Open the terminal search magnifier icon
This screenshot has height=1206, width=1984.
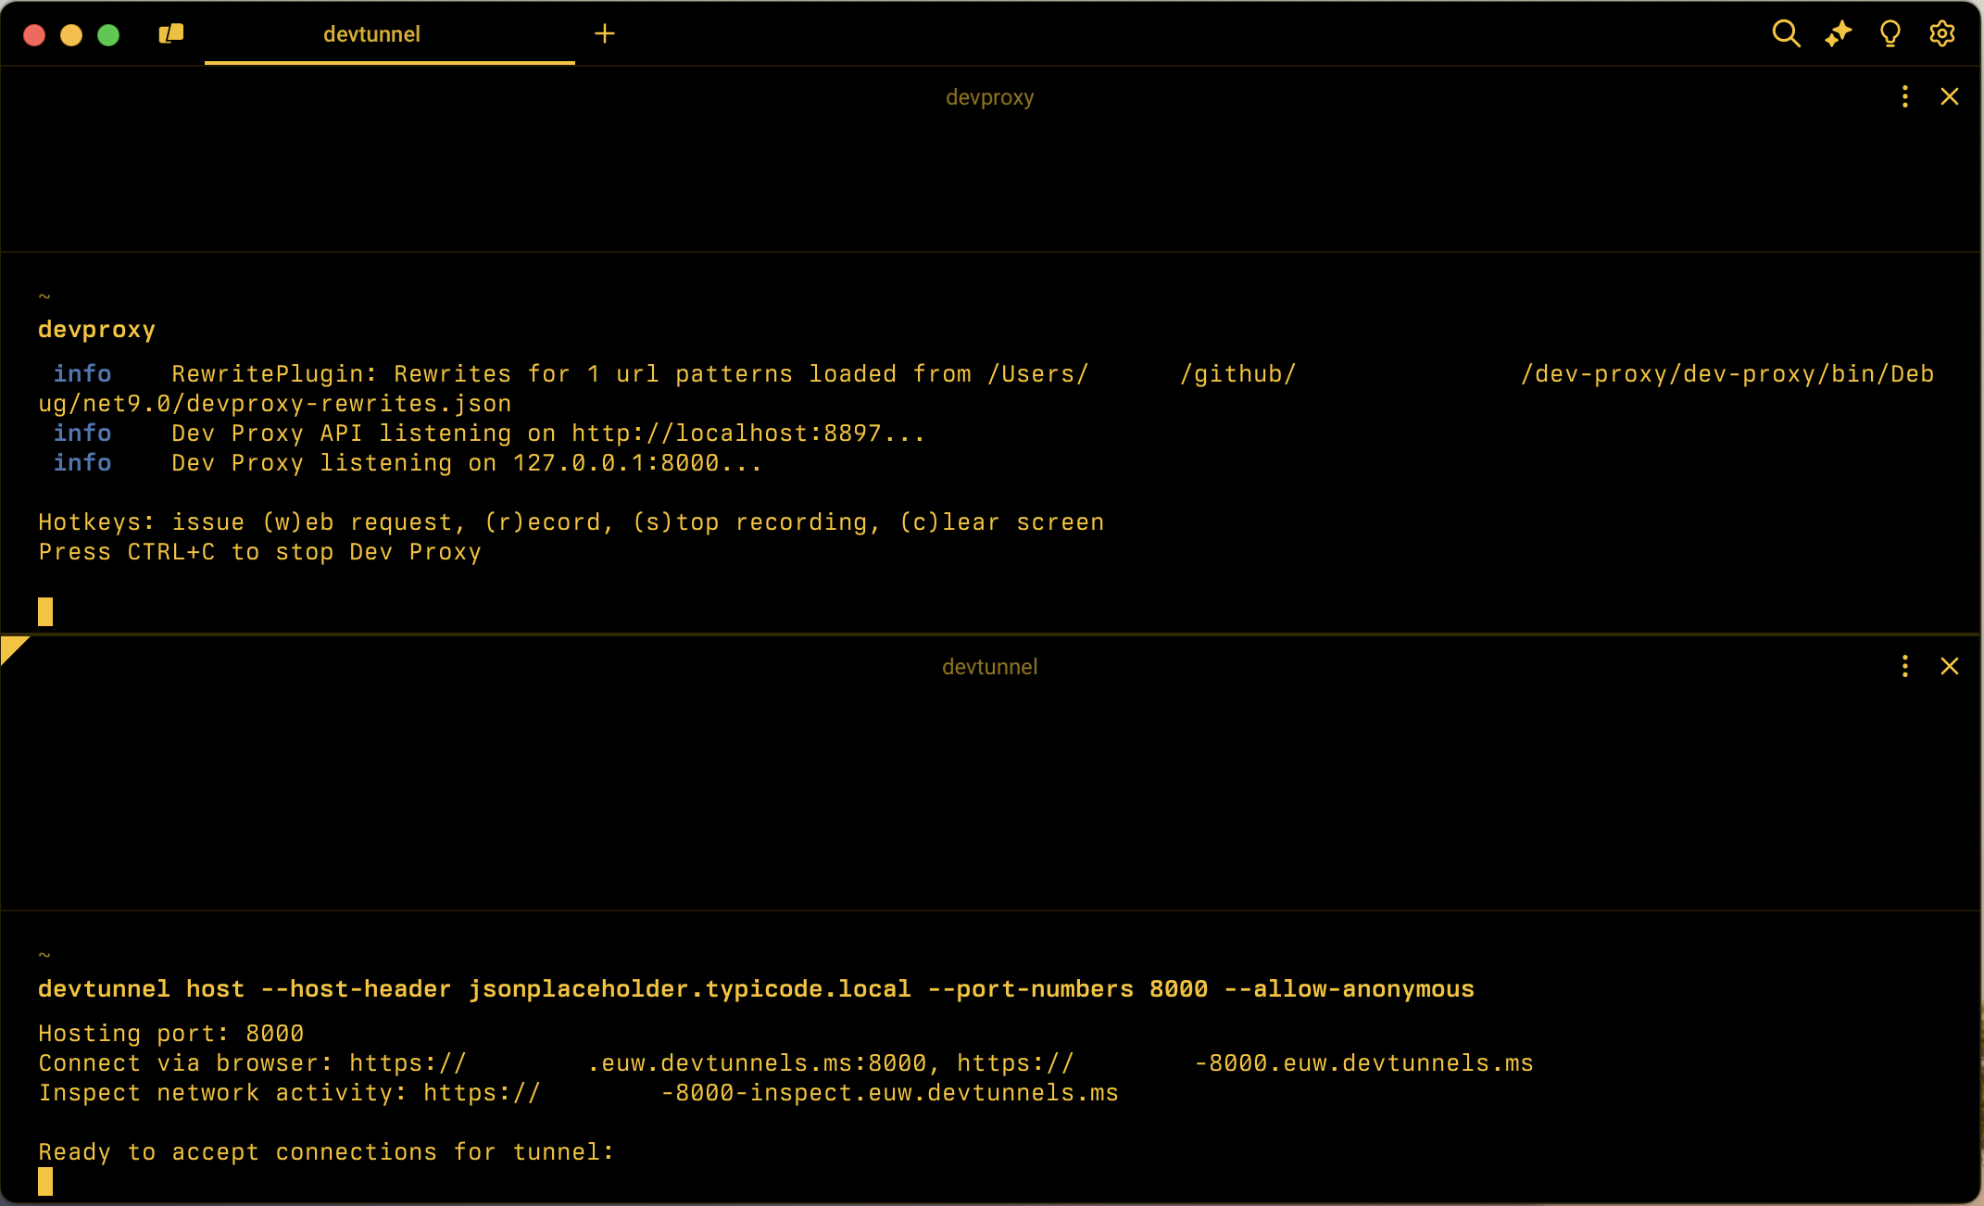(x=1787, y=33)
